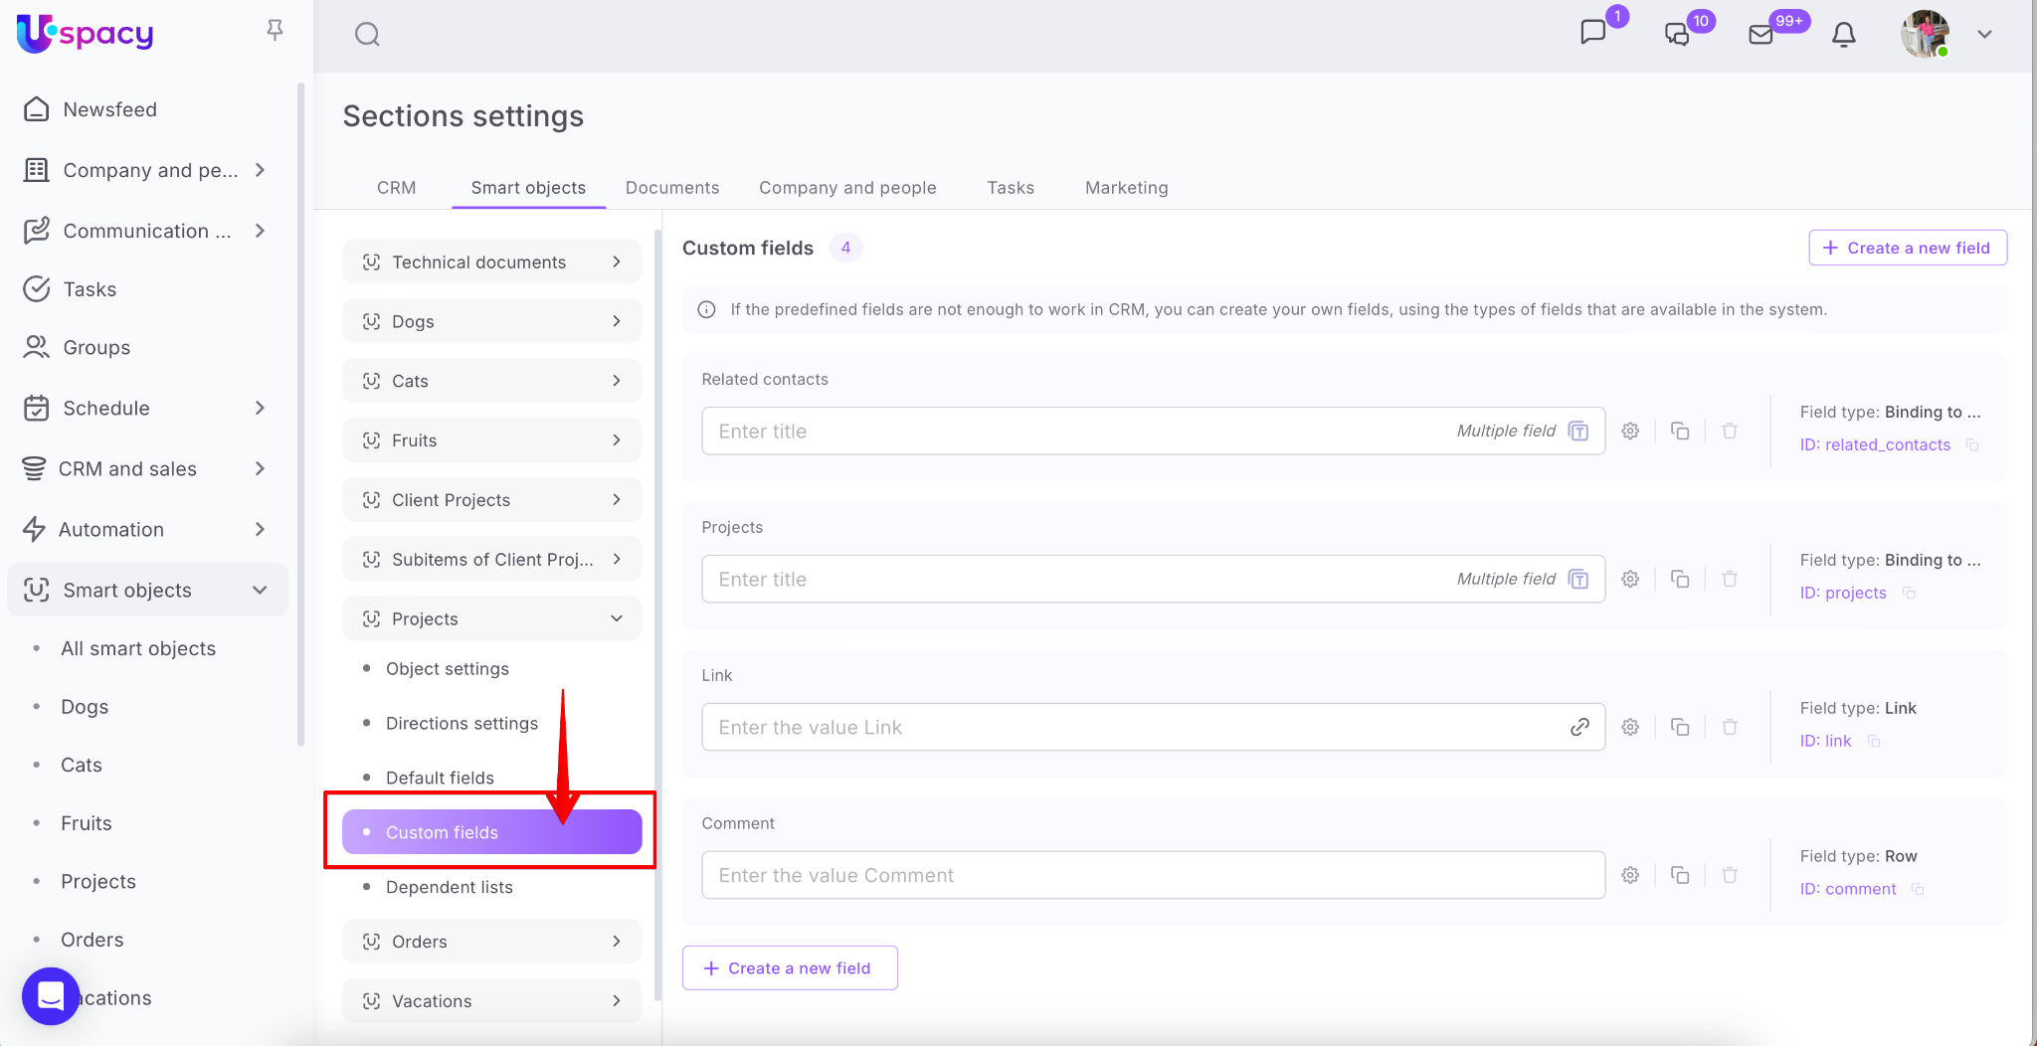Open notifications bell icon
Screen dimensions: 2037x1046
(x=1843, y=35)
